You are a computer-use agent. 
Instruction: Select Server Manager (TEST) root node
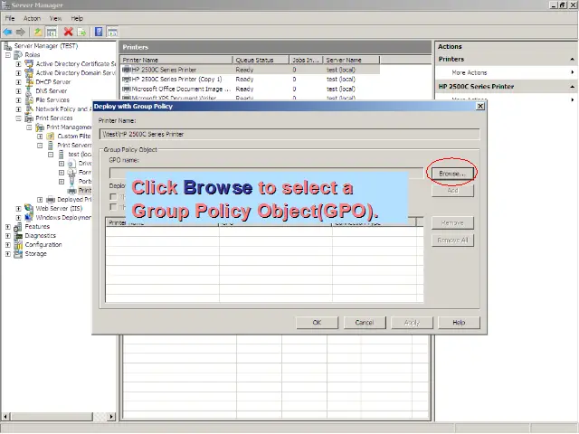click(x=46, y=46)
